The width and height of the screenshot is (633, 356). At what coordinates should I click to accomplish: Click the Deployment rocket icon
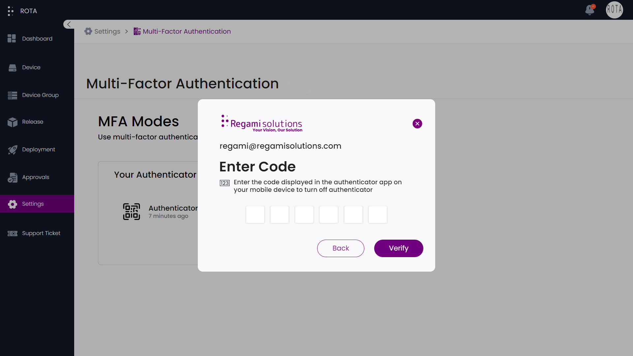(x=13, y=150)
